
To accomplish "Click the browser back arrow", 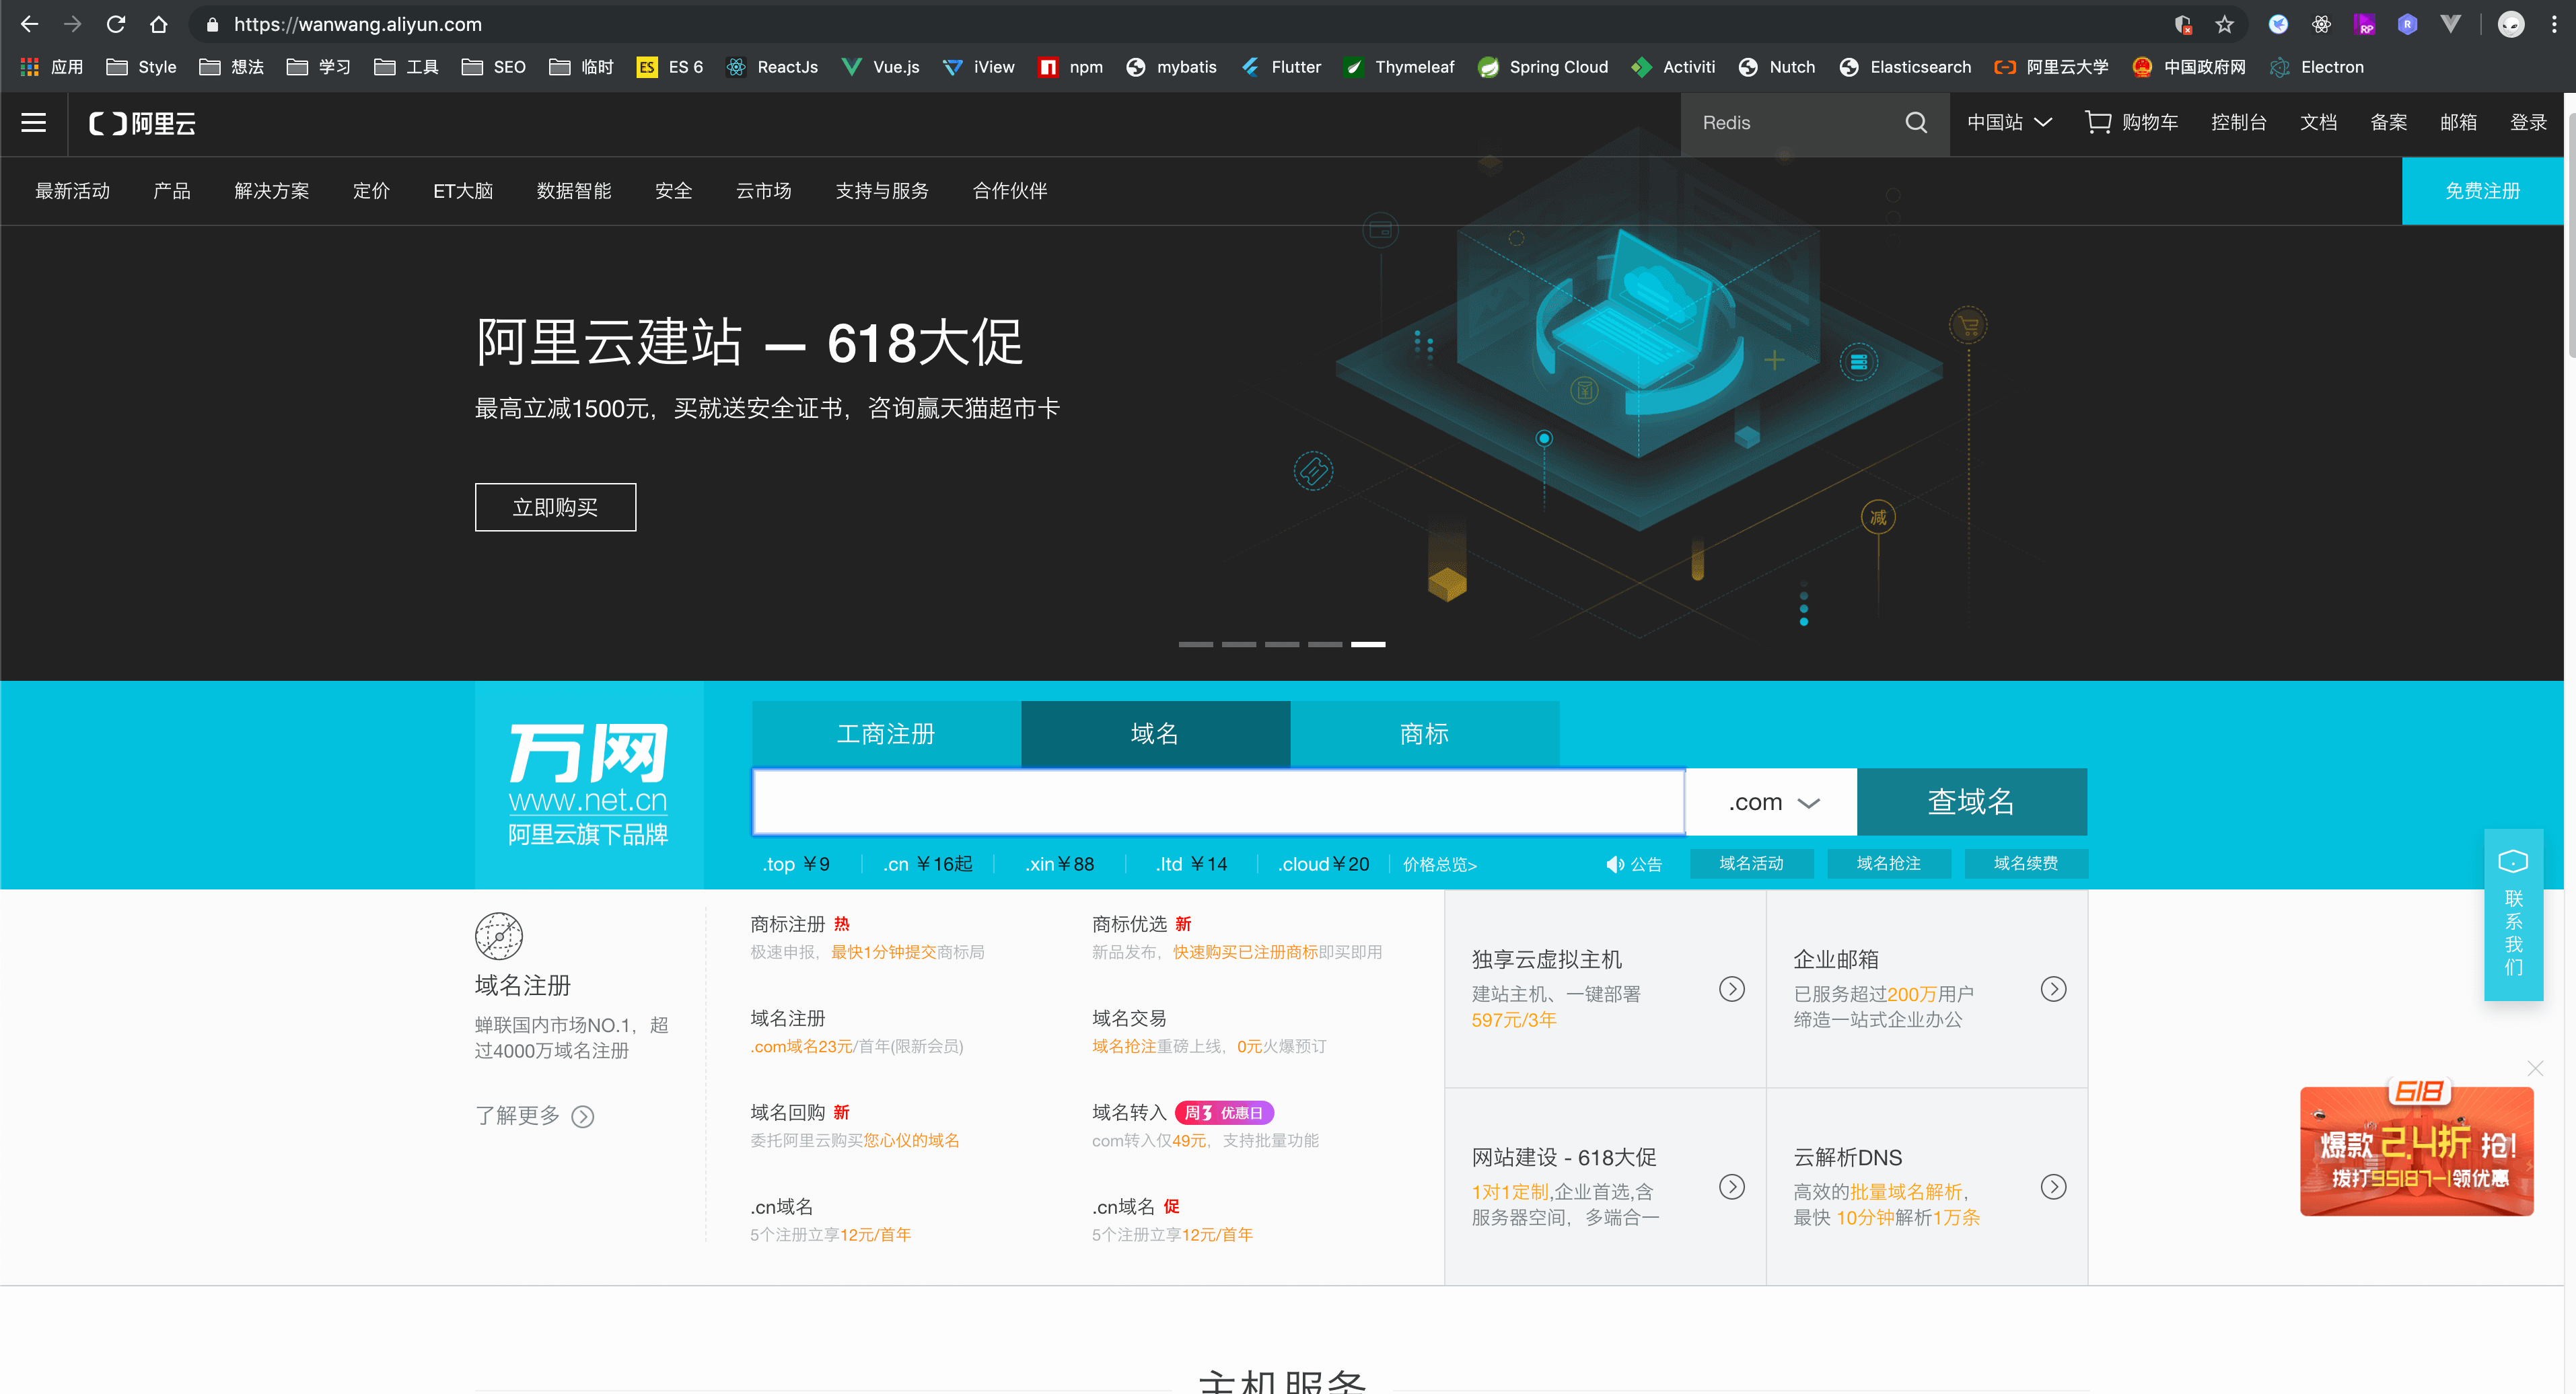I will (x=29, y=24).
